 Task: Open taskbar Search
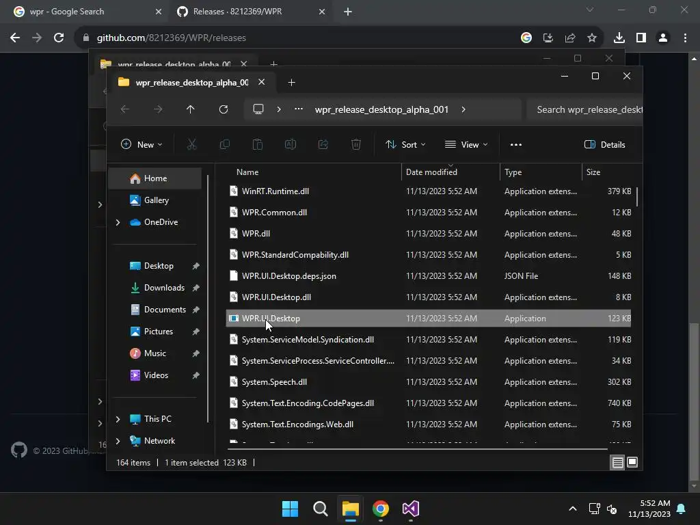320,509
